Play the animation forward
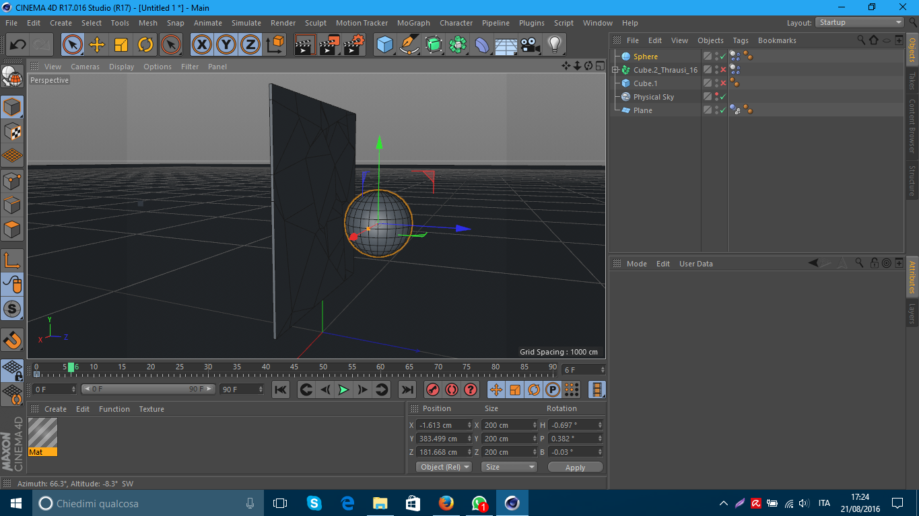The image size is (919, 516). tap(343, 390)
